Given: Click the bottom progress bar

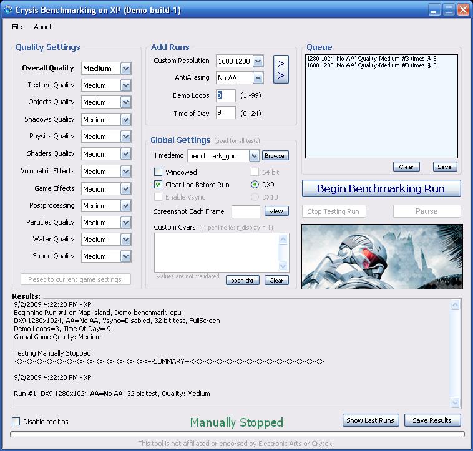Looking at the screenshot, I should [237, 434].
